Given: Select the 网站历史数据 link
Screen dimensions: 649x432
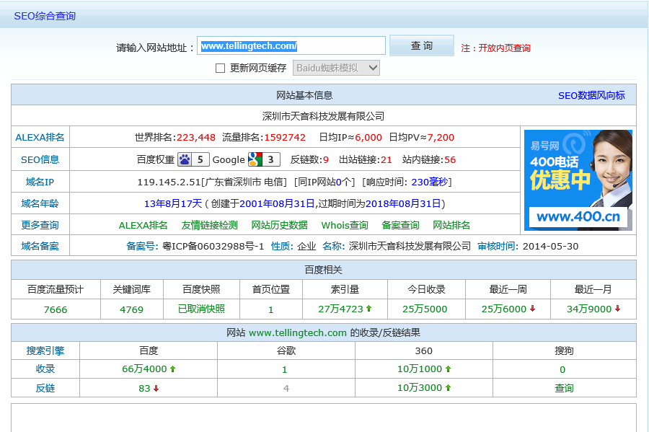Looking at the screenshot, I should pyautogui.click(x=279, y=225).
